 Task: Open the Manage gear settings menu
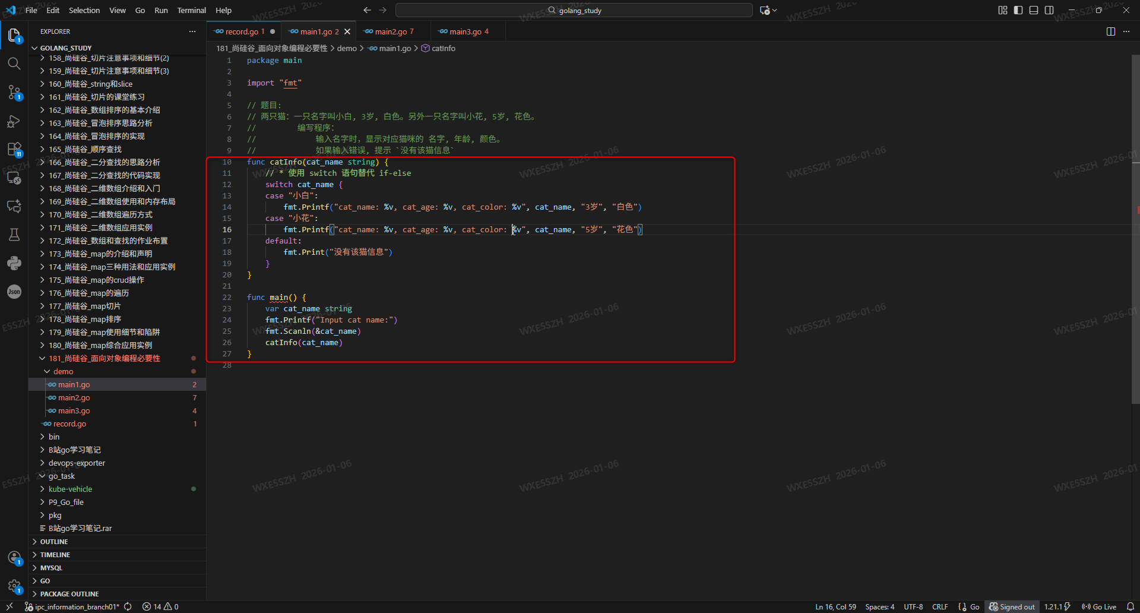pos(14,586)
